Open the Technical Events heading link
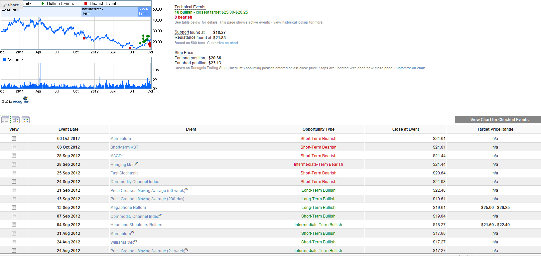 (x=190, y=7)
